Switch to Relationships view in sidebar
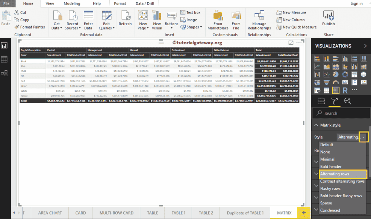371x219 pixels. 5,72
